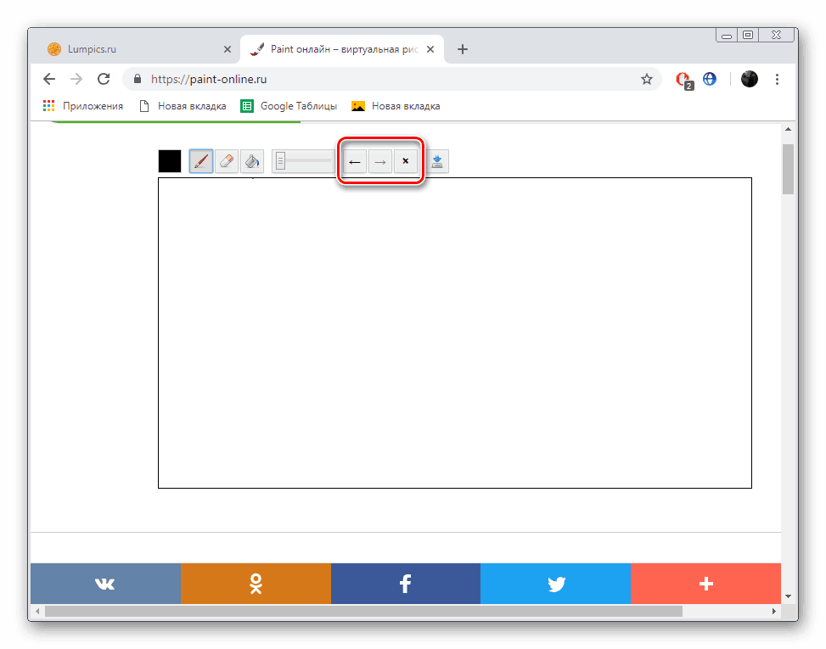This screenshot has width=826, height=649.
Task: Open the blue globe extension
Action: [x=710, y=79]
